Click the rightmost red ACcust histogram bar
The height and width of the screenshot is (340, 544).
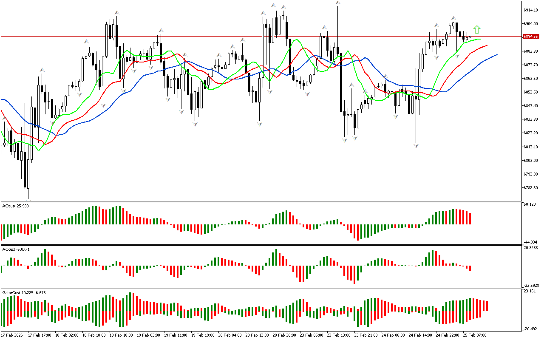[470, 268]
